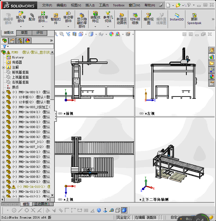This screenshot has width=216, height=221.
Task: Expand the ribbon overflow chevron at right
Action: [213, 19]
